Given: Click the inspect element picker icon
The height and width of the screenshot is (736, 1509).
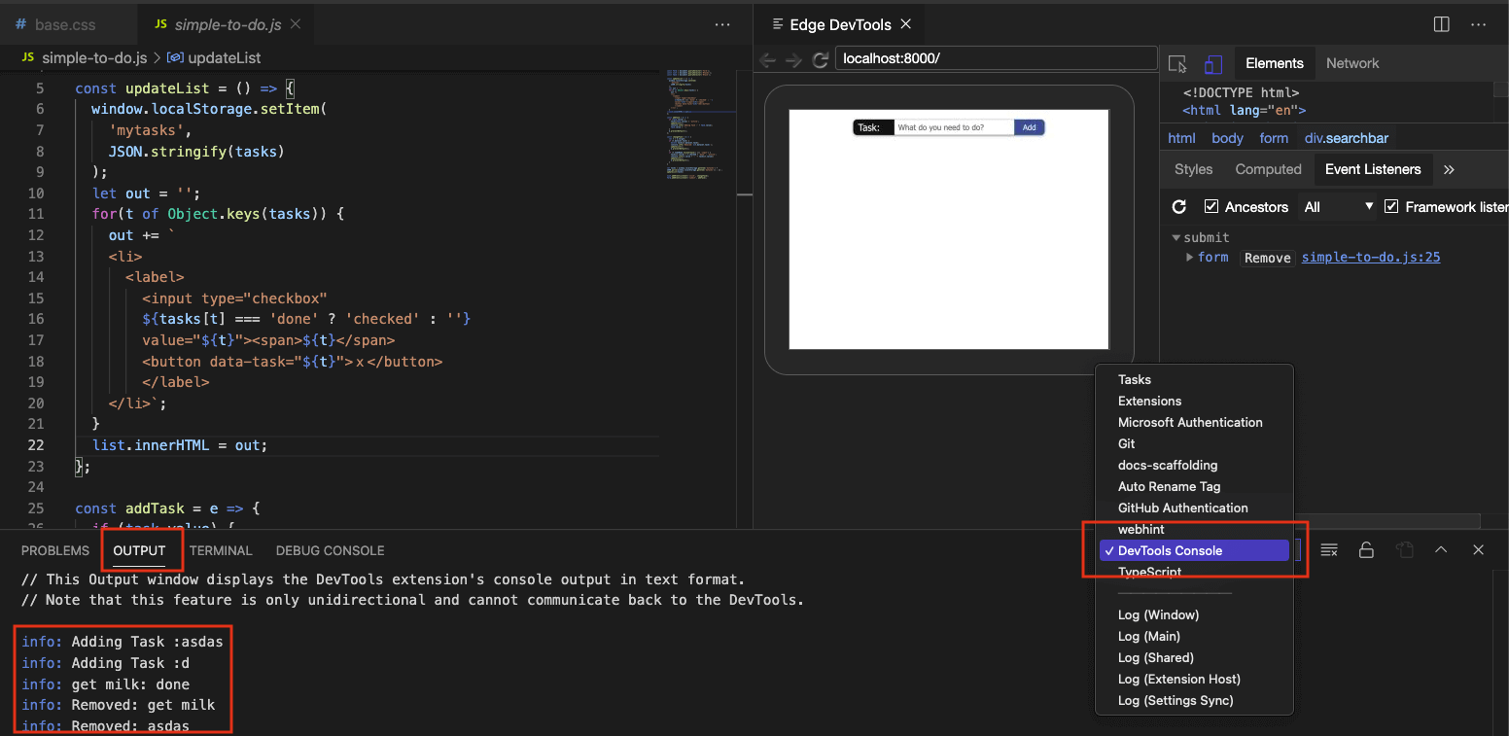Looking at the screenshot, I should (x=1177, y=62).
